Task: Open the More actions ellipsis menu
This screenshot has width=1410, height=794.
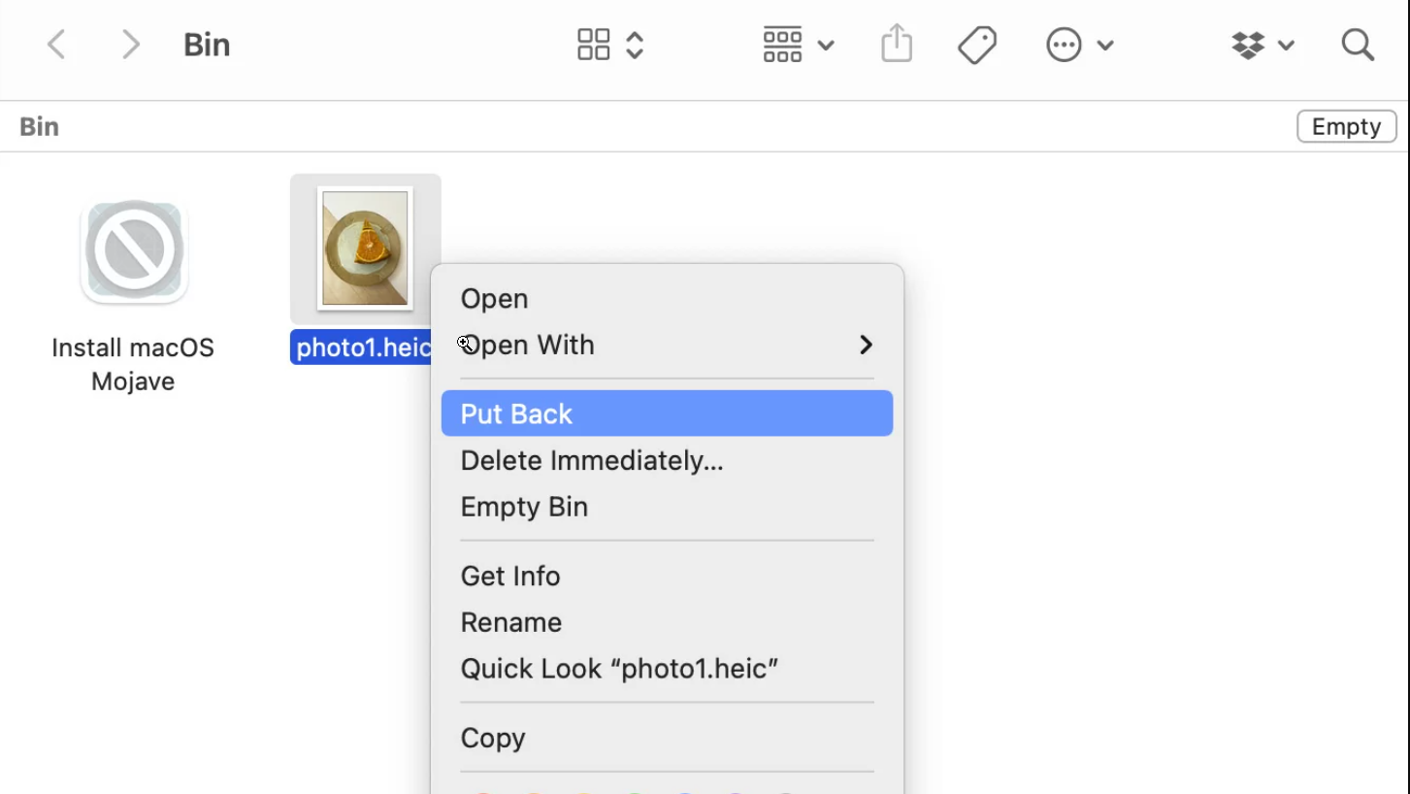Action: (x=1064, y=45)
